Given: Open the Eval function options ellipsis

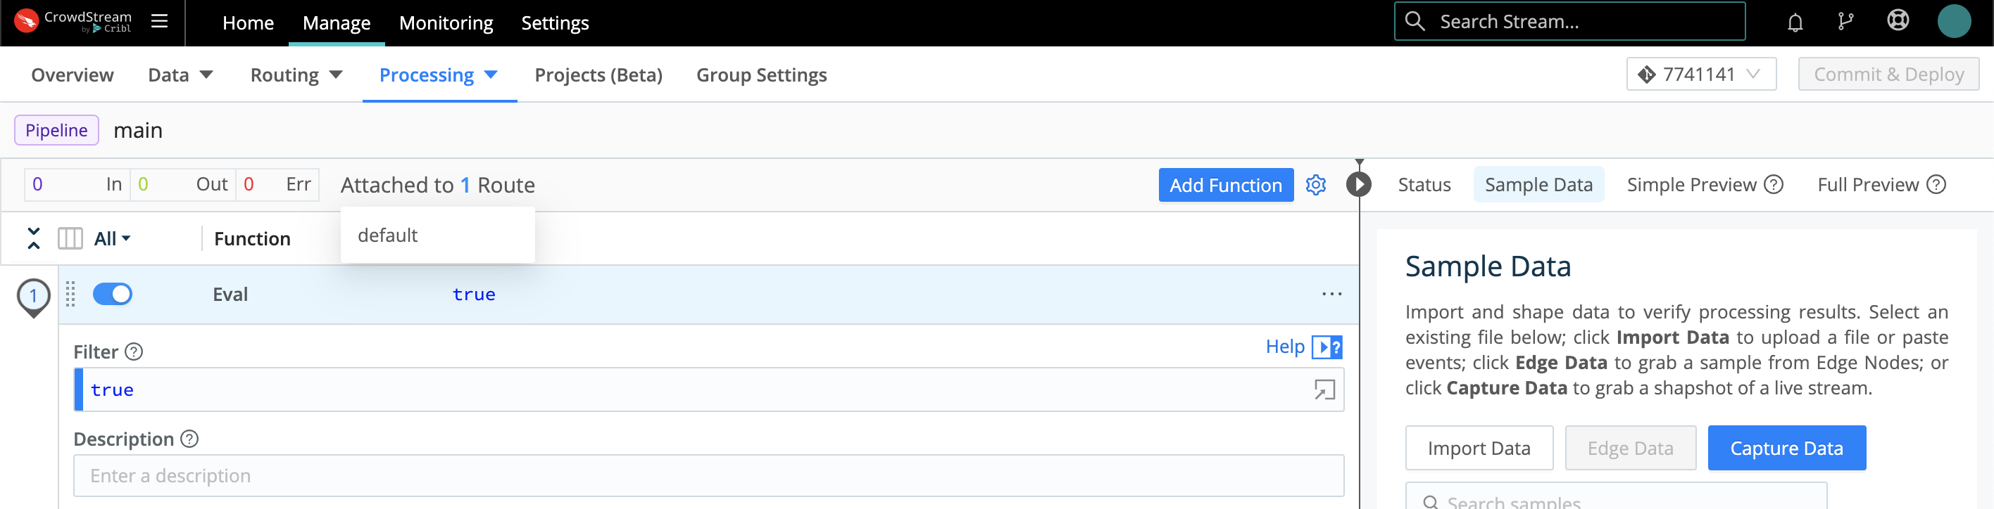Looking at the screenshot, I should point(1331,295).
